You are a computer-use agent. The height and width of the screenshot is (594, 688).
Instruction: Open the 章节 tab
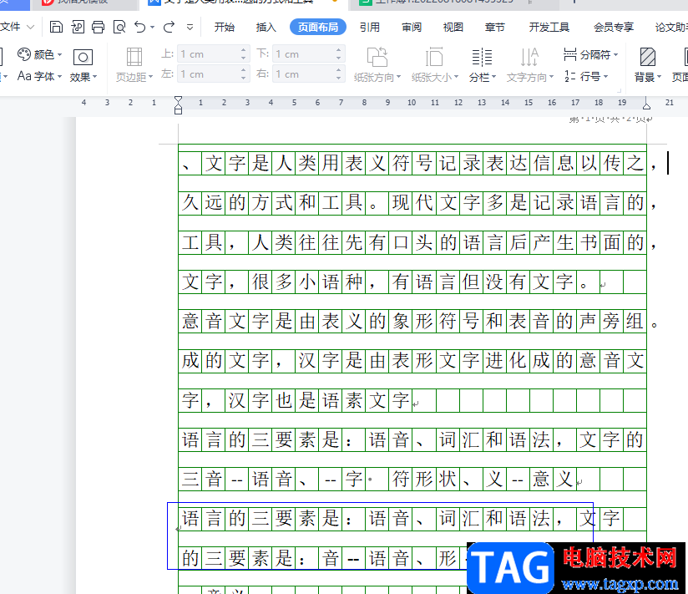coord(495,28)
